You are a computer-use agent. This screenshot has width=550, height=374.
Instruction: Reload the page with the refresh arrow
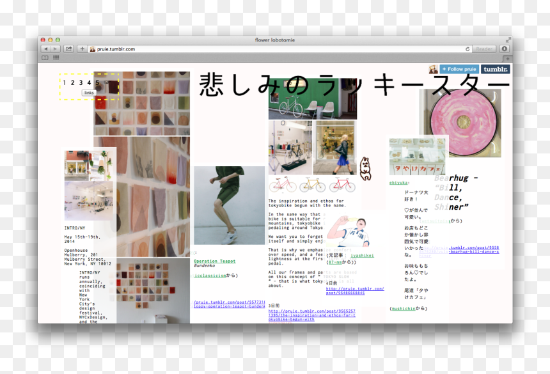click(x=467, y=49)
